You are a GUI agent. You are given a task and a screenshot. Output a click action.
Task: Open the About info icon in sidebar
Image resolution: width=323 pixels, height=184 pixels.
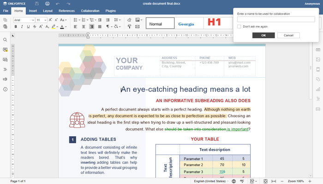point(5,89)
